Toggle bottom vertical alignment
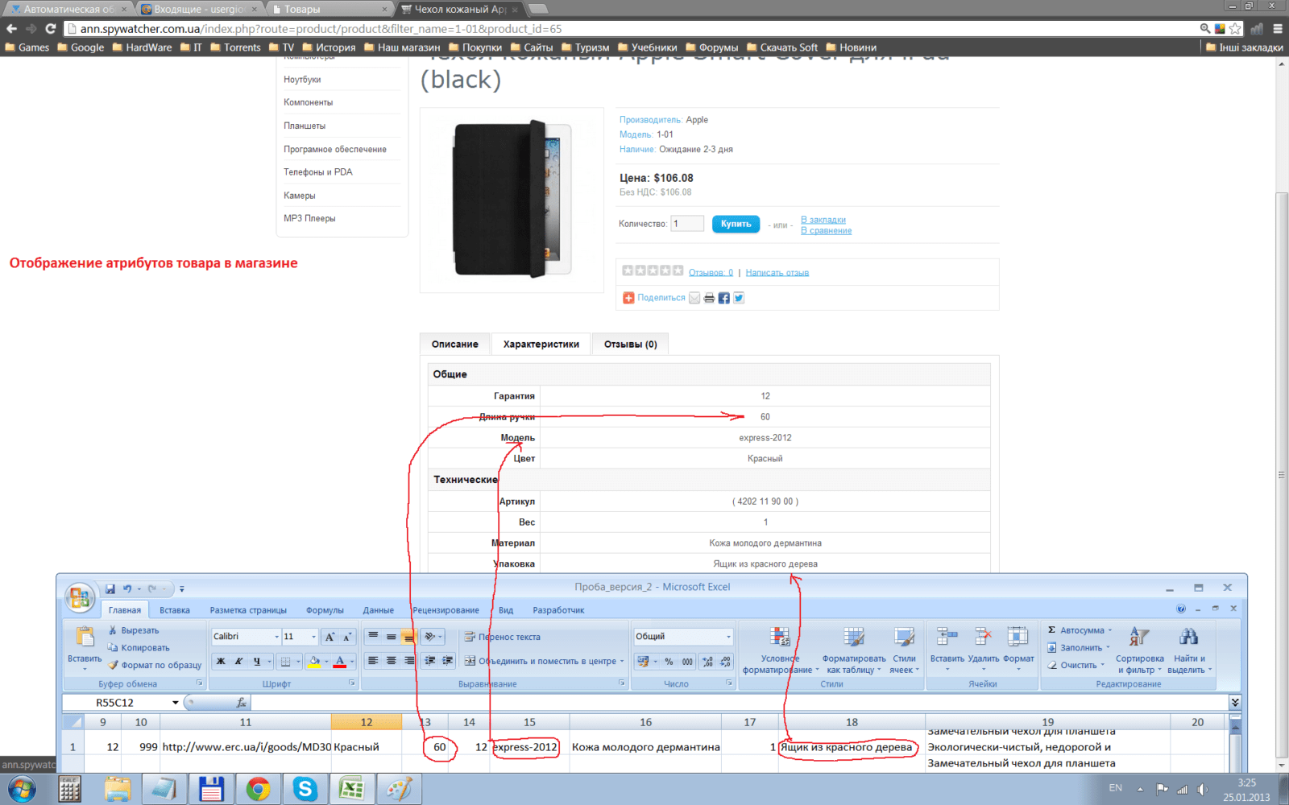The height and width of the screenshot is (805, 1289). tap(408, 637)
